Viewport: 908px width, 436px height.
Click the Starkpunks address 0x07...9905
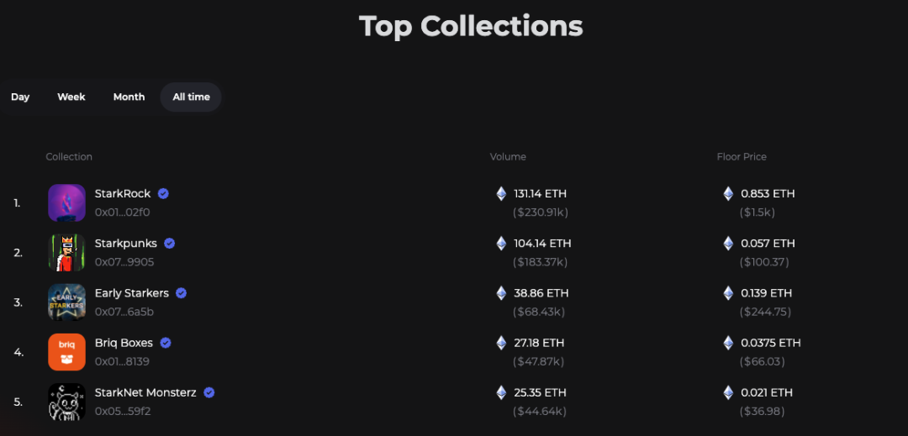pyautogui.click(x=124, y=262)
